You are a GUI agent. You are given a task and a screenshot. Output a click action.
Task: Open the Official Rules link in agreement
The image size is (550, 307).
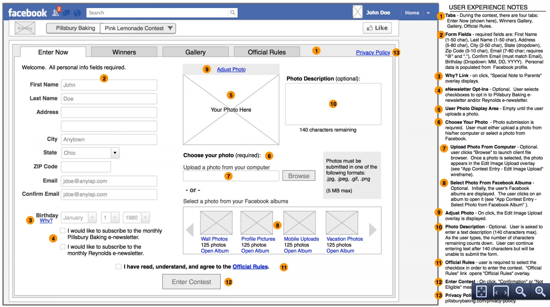pos(250,267)
